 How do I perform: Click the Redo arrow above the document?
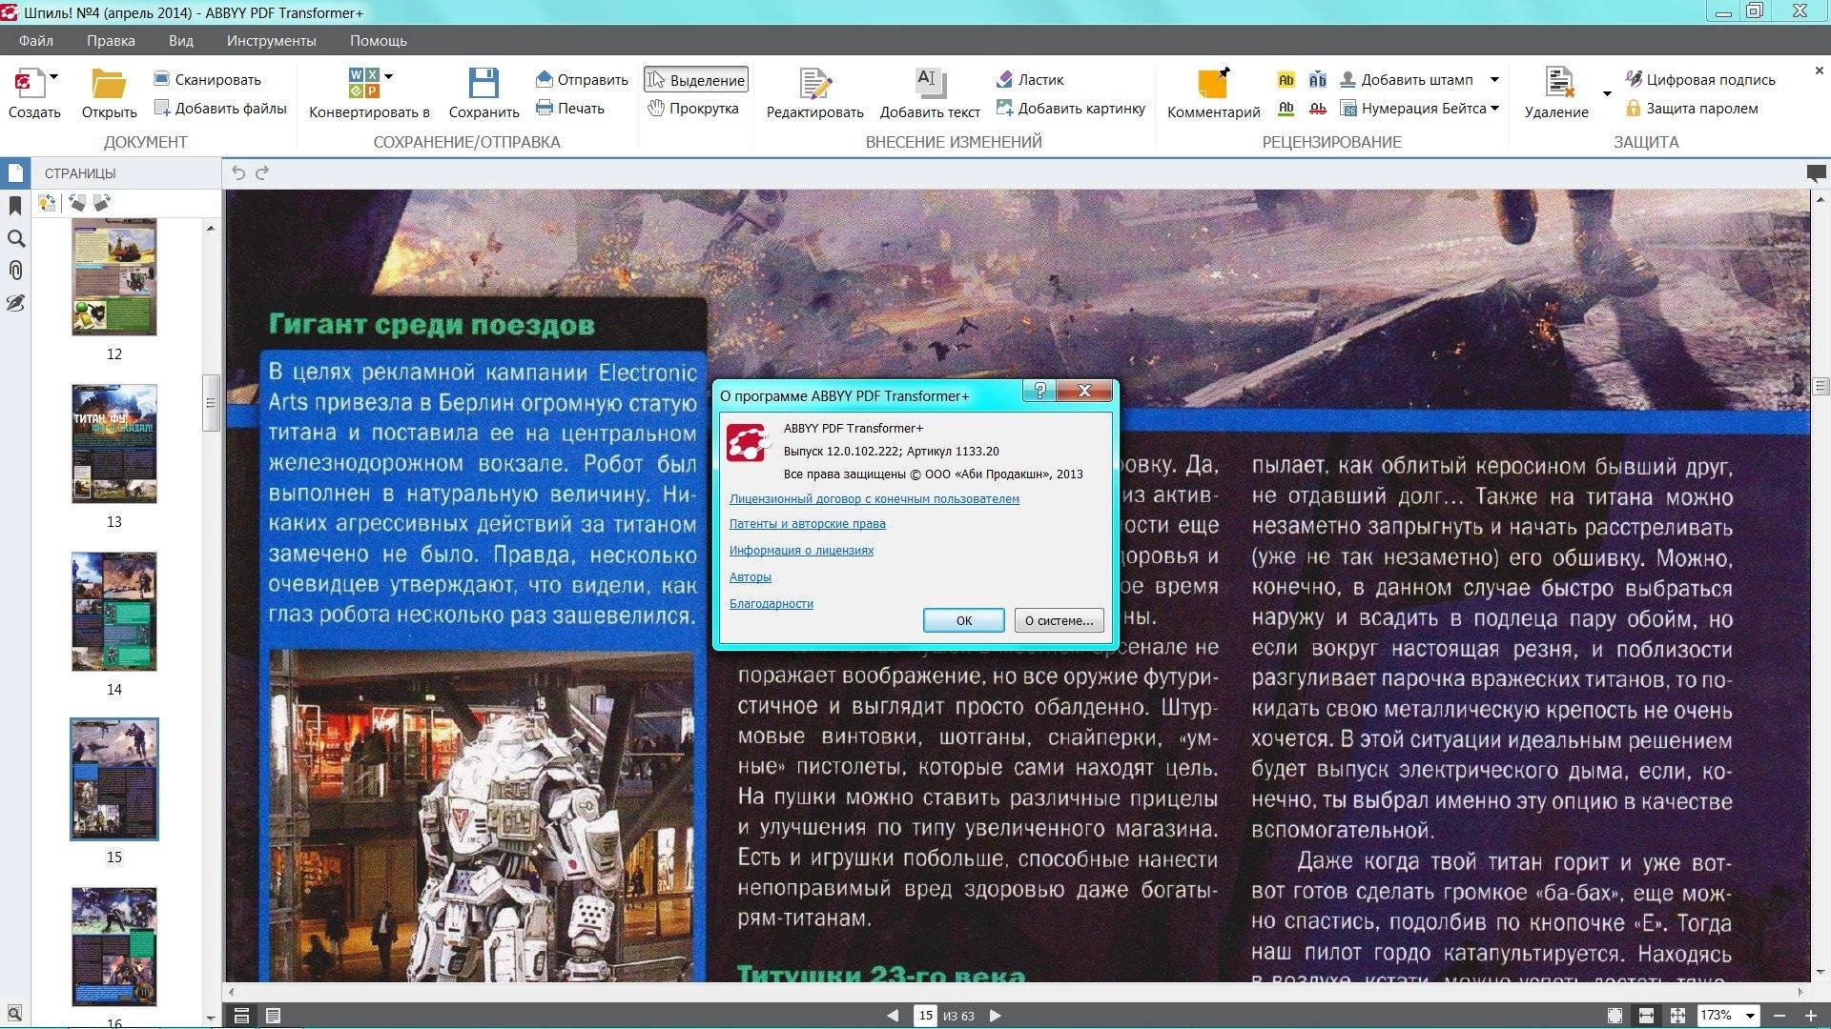[x=262, y=172]
